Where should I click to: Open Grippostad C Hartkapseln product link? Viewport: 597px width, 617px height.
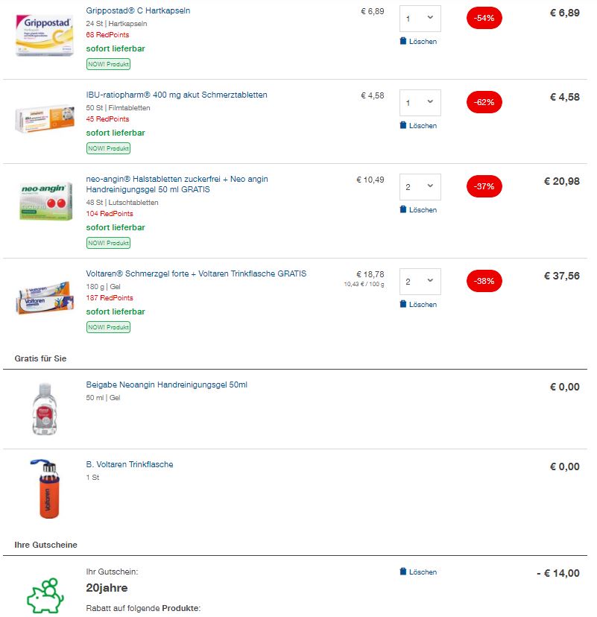tap(138, 10)
